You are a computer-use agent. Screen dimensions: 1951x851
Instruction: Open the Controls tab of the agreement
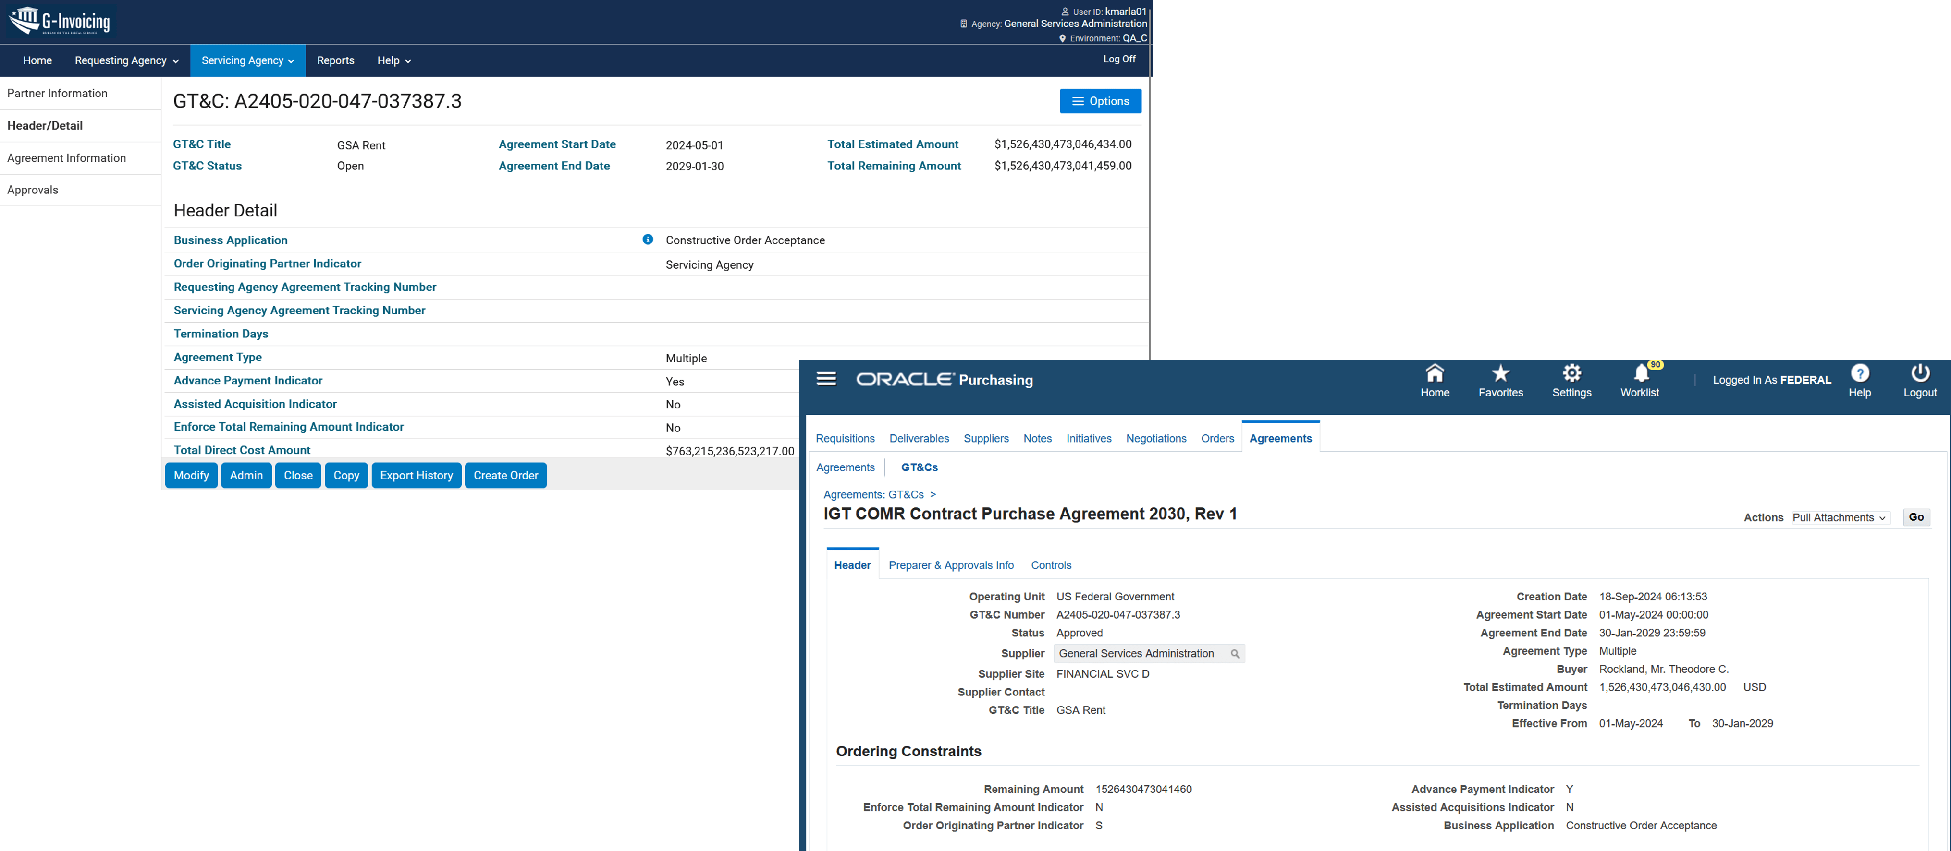pyautogui.click(x=1051, y=565)
